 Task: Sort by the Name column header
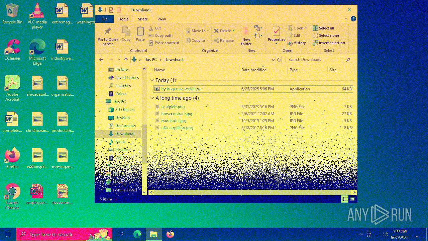point(196,70)
